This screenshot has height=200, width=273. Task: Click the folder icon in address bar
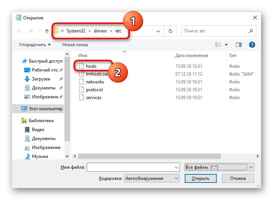pyautogui.click(x=56, y=31)
